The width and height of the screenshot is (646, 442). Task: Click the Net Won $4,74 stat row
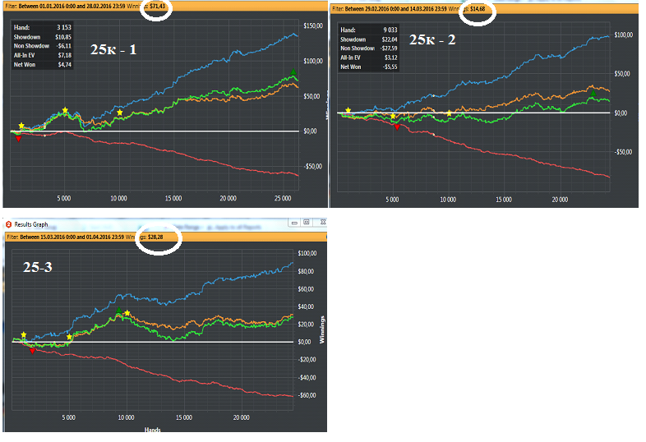[43, 65]
